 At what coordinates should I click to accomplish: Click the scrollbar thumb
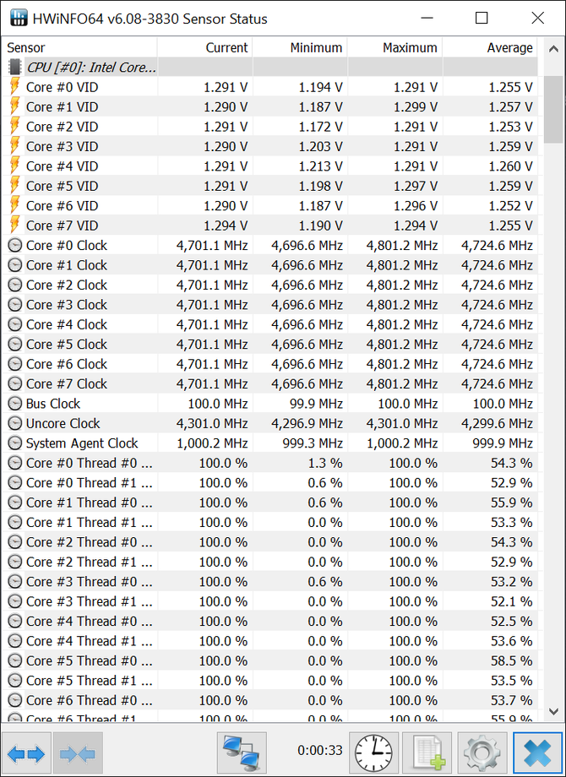click(x=553, y=110)
